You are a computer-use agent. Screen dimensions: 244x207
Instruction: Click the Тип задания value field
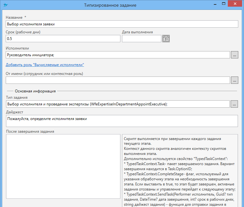(x=118, y=104)
